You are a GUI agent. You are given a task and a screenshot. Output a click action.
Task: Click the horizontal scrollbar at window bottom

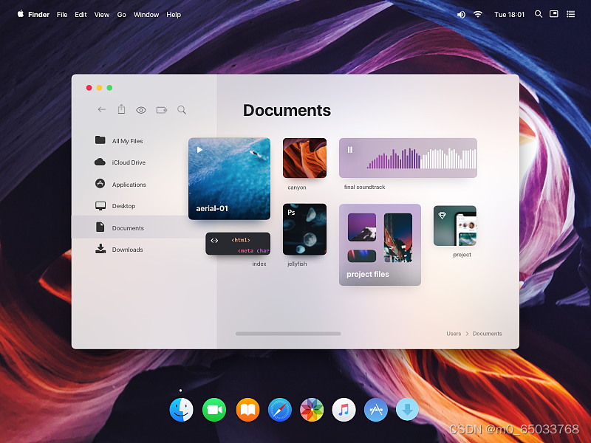tap(288, 334)
